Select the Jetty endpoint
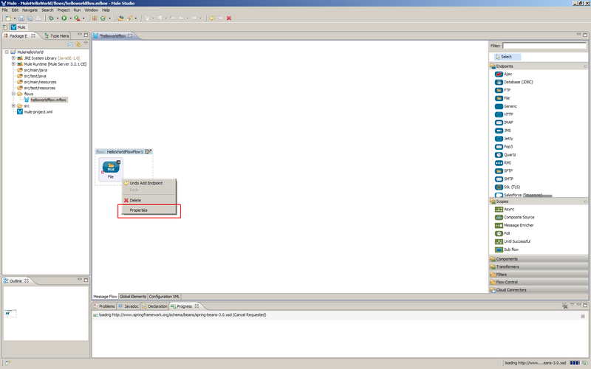 (504, 139)
